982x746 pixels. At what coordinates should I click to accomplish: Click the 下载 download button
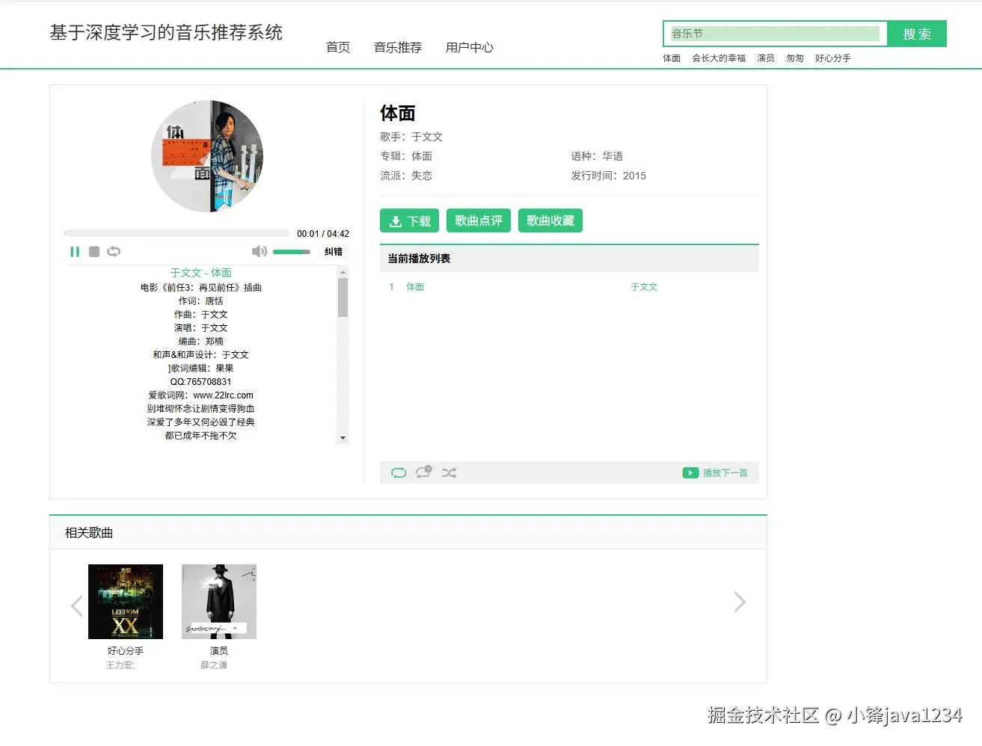point(409,221)
